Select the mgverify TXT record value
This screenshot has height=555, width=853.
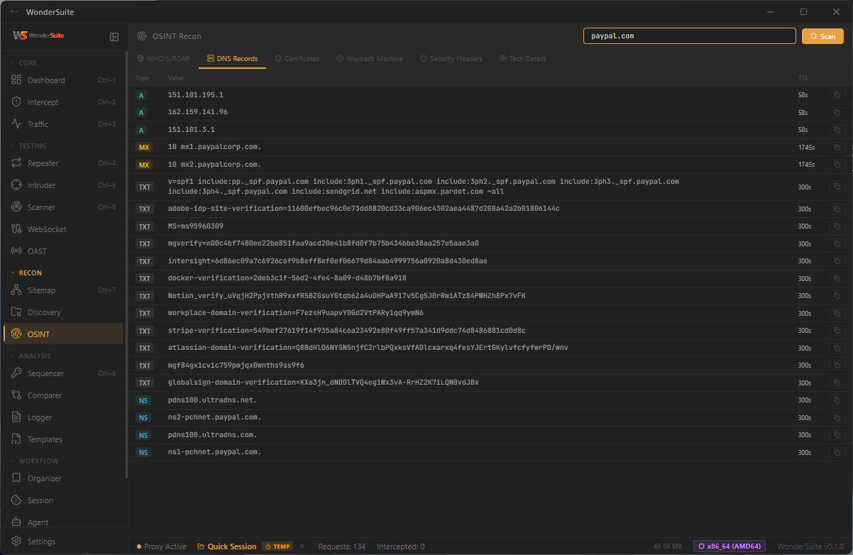pyautogui.click(x=323, y=243)
